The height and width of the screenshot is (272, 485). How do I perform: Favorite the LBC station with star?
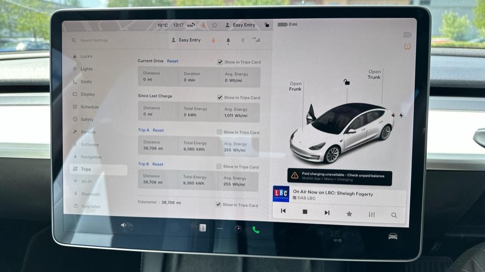coord(349,214)
